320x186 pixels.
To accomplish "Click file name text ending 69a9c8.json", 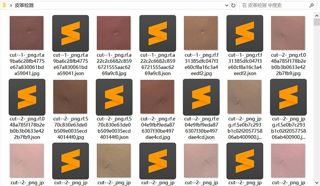I will coord(158,64).
